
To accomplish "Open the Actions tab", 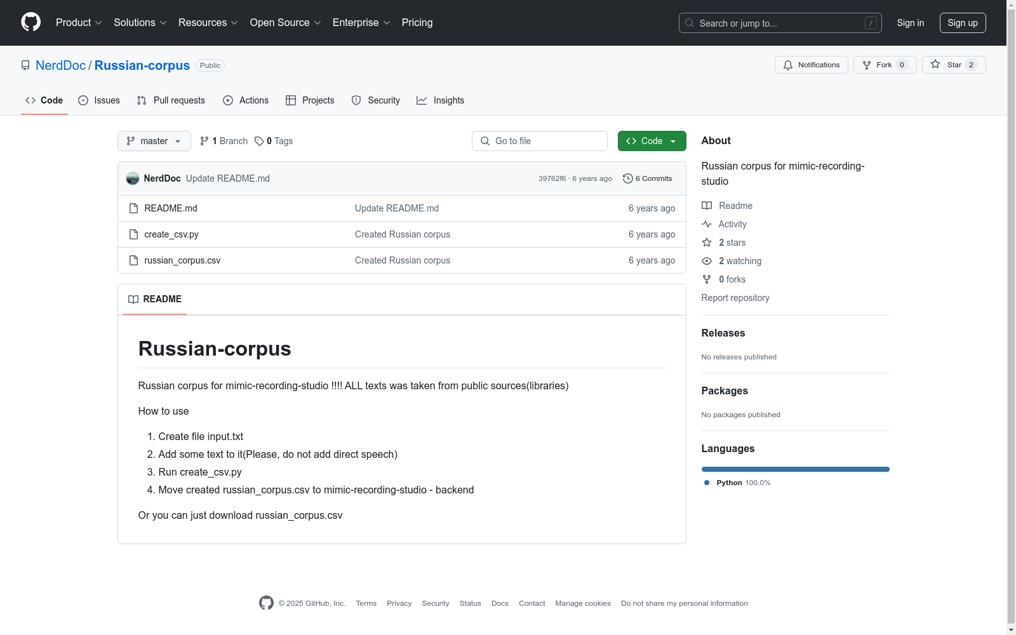I will (246, 100).
